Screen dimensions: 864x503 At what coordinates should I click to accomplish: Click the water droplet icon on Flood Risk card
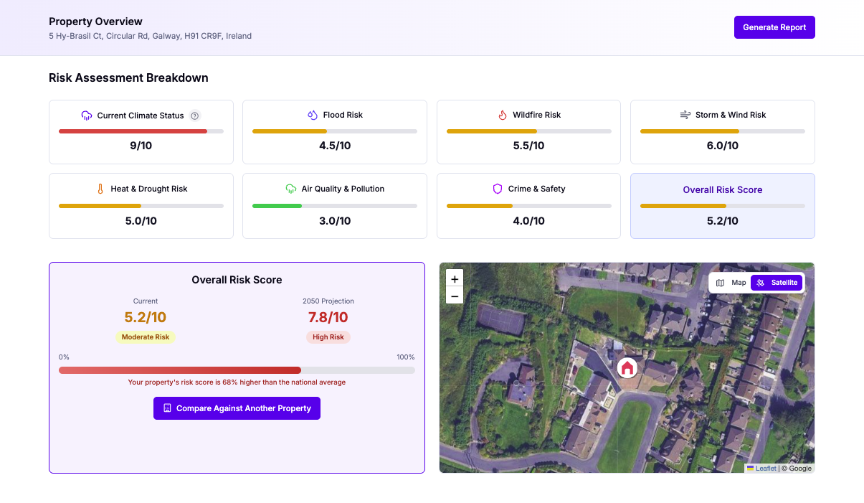tap(311, 115)
